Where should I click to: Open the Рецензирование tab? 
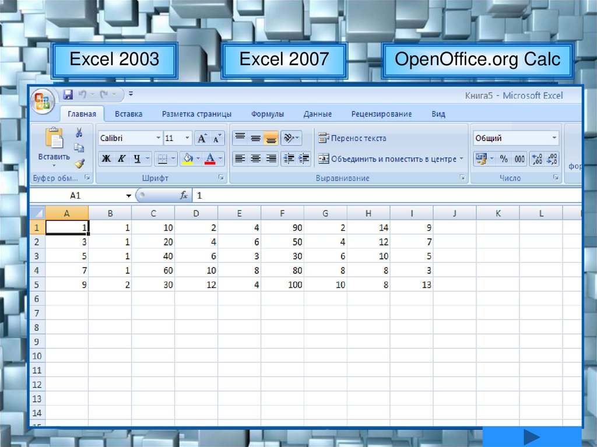[x=381, y=114]
